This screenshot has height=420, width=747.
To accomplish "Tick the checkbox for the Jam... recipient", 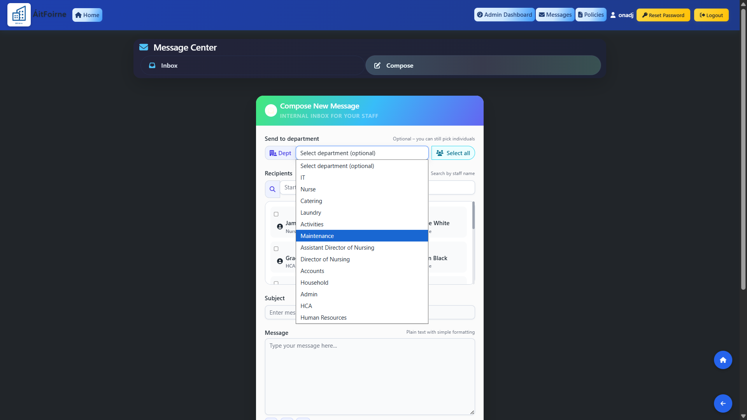I will 276,214.
